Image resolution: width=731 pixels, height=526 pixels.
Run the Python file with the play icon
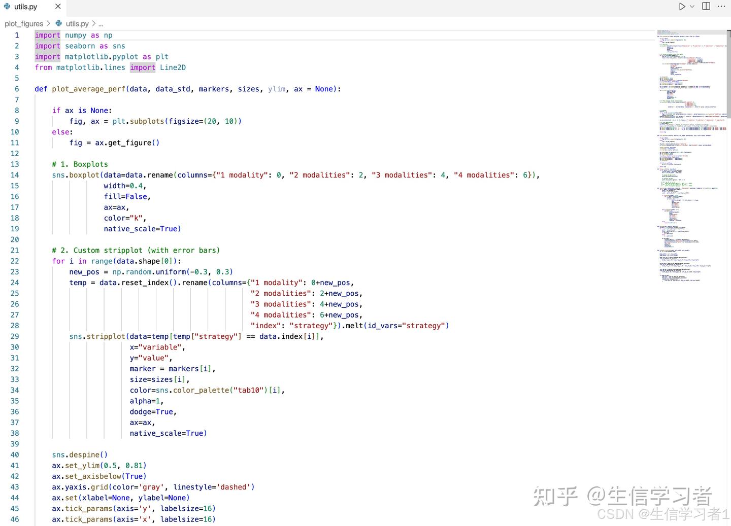(x=682, y=7)
